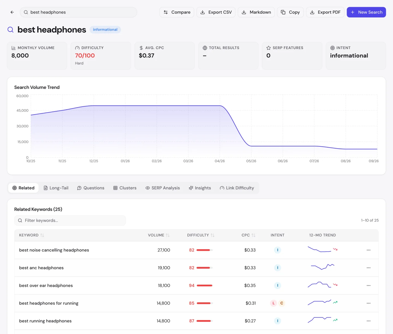Click the 1–10 of 25 pagination text
This screenshot has height=334, width=393.
pos(370,220)
